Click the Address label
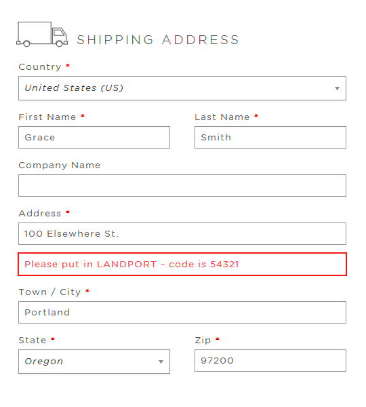Image resolution: width=366 pixels, height=407 pixels. coord(40,214)
